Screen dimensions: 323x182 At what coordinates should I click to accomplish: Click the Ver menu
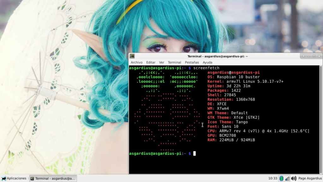pyautogui.click(x=161, y=62)
